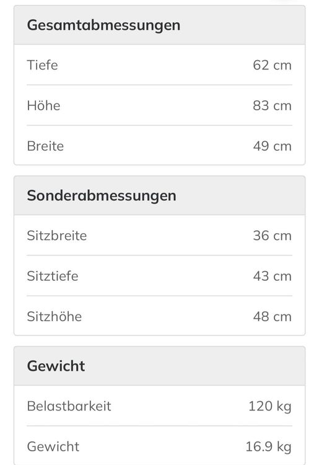Select the 120 kg load capacity value
The image size is (319, 465).
click(x=270, y=406)
